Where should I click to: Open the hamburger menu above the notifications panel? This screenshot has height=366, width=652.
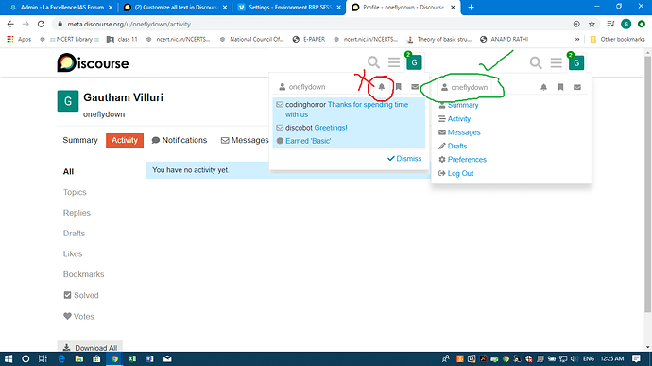(394, 62)
